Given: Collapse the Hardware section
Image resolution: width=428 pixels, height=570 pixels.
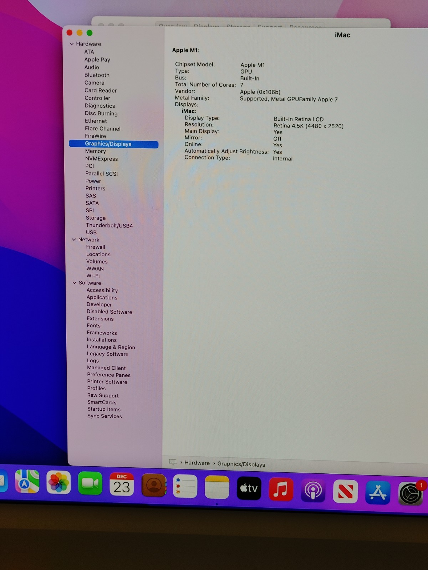Looking at the screenshot, I should 72,44.
